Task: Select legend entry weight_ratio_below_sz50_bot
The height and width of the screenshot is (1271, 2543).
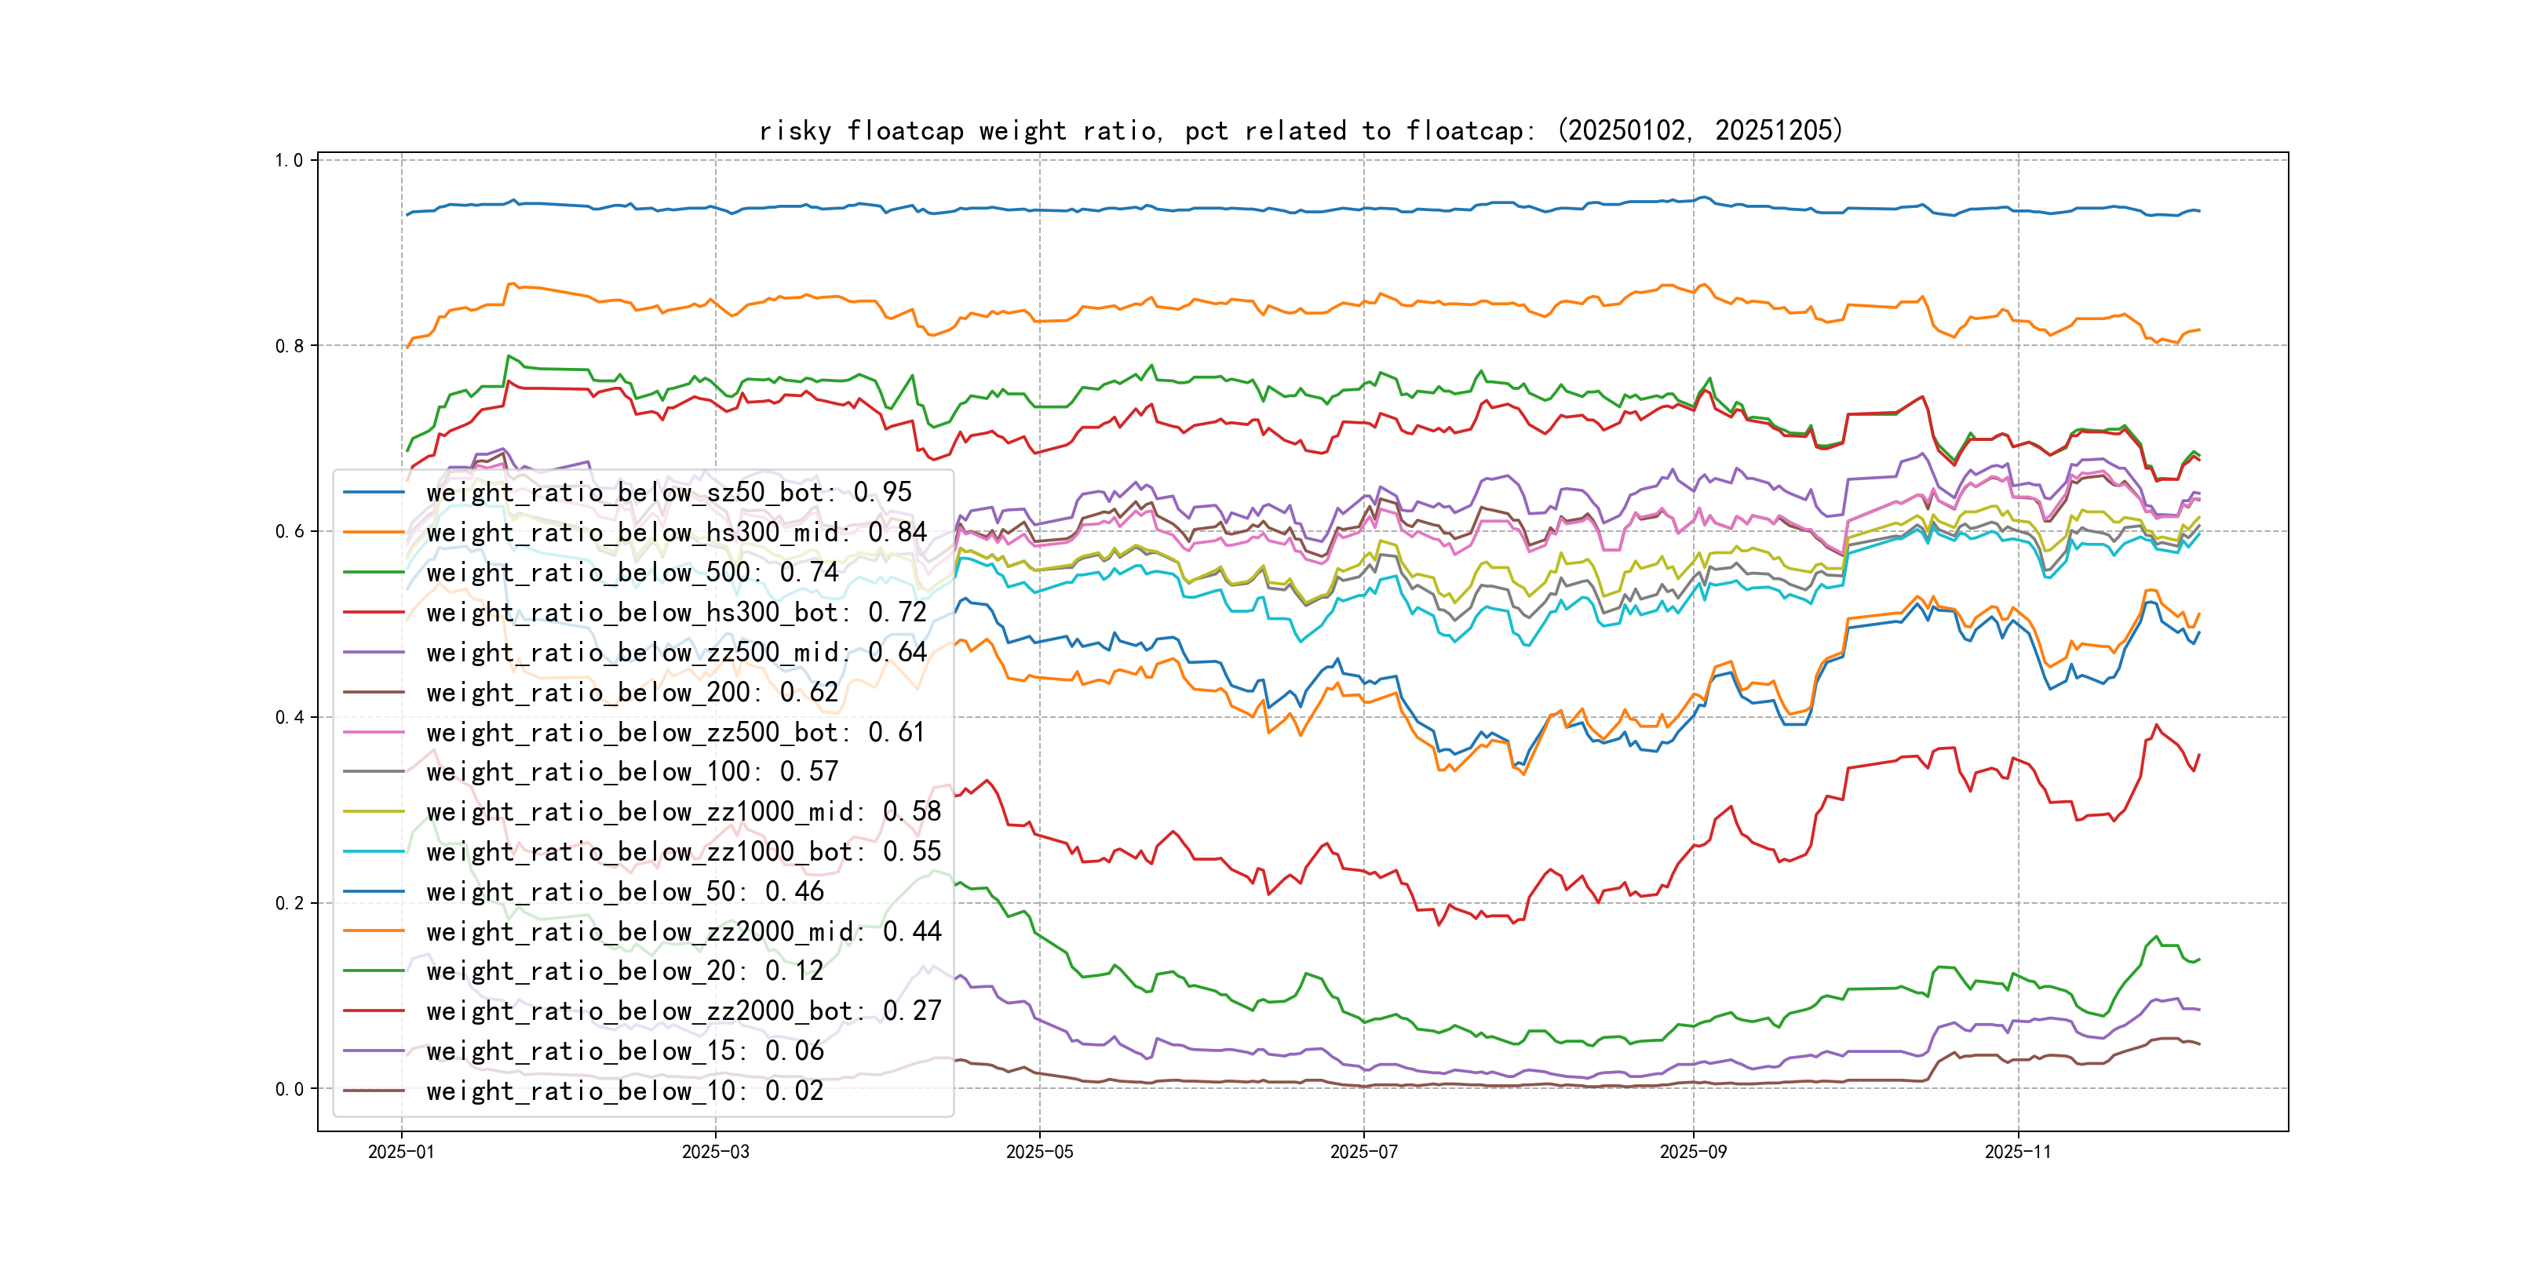Action: tap(669, 493)
